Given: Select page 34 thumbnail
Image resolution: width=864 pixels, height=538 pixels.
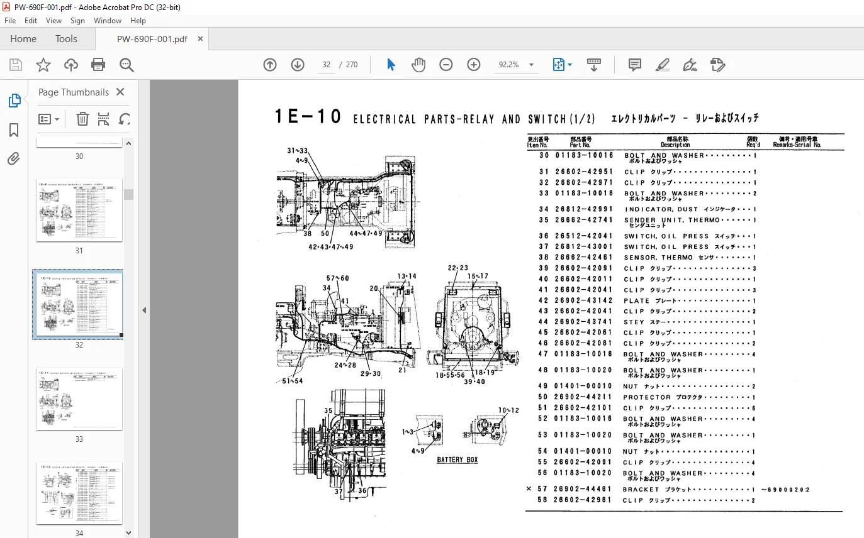Looking at the screenshot, I should [x=79, y=493].
